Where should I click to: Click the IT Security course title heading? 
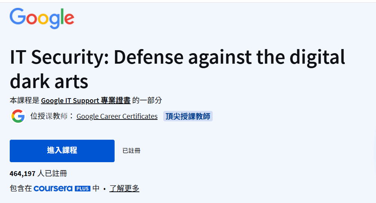[x=178, y=69]
